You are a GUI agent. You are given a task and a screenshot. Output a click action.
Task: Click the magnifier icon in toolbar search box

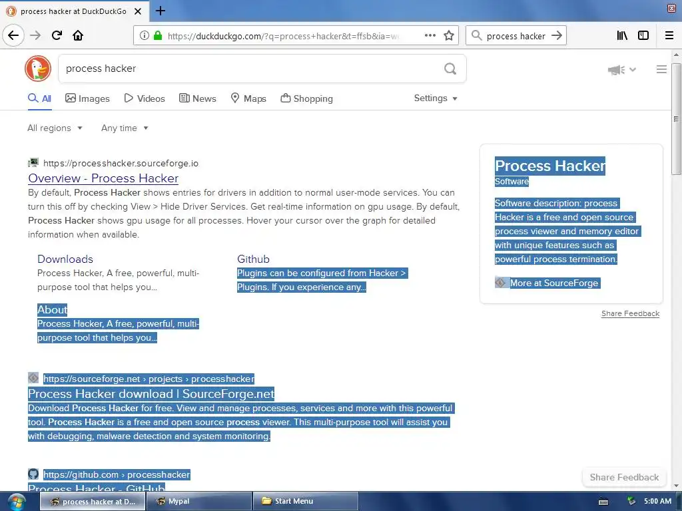[477, 36]
